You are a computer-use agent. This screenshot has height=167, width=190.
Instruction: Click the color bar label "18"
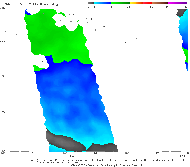click(x=110, y=7)
